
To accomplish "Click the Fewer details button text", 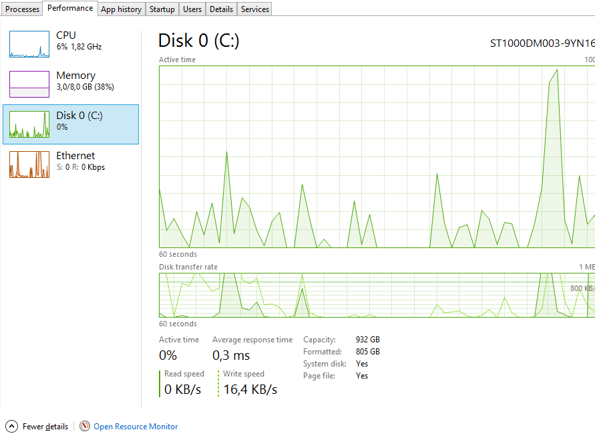I will pyautogui.click(x=45, y=427).
